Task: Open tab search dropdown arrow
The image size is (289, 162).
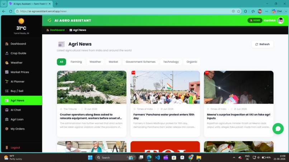Action: (4, 4)
